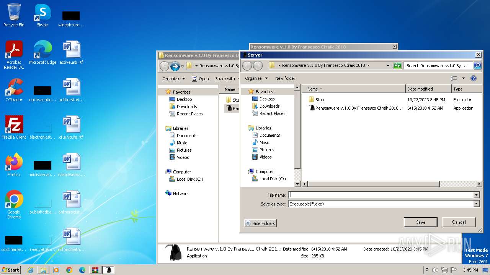Launch the CCleaner desktop shortcut

pos(14,90)
